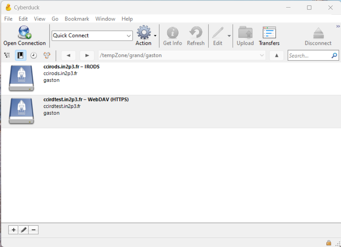Delete selected bookmark with minus button
341x247 pixels.
[x=34, y=230]
